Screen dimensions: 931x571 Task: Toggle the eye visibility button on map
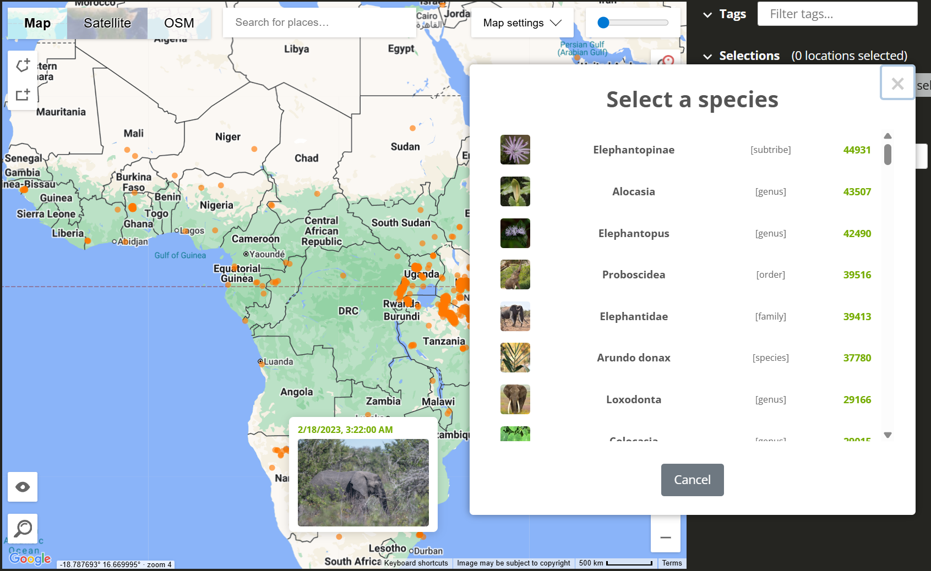pos(23,487)
